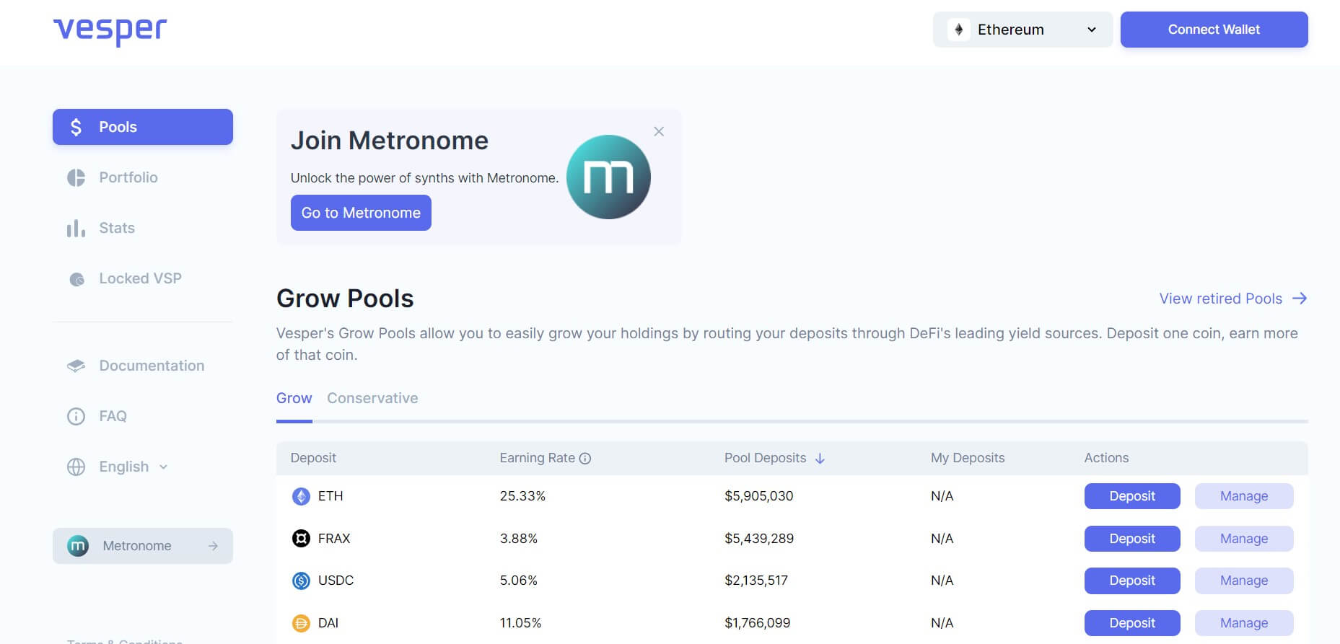The height and width of the screenshot is (644, 1340).
Task: Open the Ethereum network dropdown
Action: (x=1022, y=30)
